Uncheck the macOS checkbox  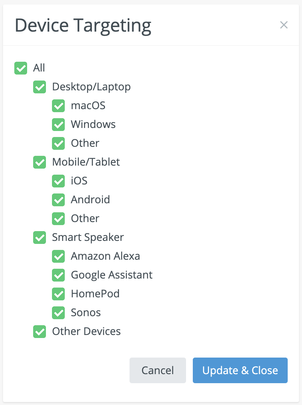click(x=58, y=106)
